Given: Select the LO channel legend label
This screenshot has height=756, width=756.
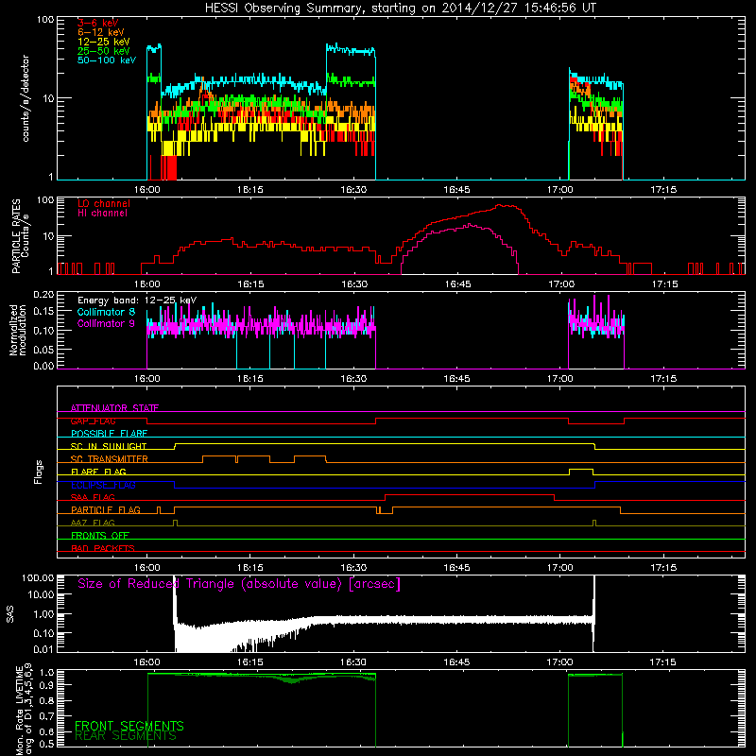Looking at the screenshot, I should pyautogui.click(x=104, y=203).
